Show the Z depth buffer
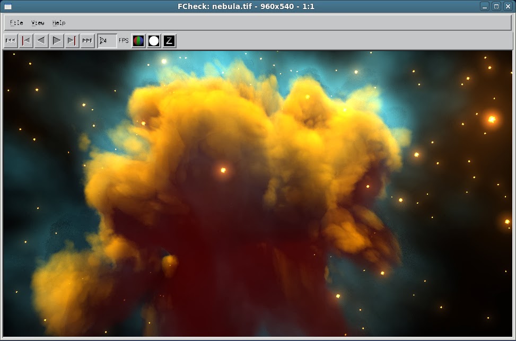 point(169,41)
